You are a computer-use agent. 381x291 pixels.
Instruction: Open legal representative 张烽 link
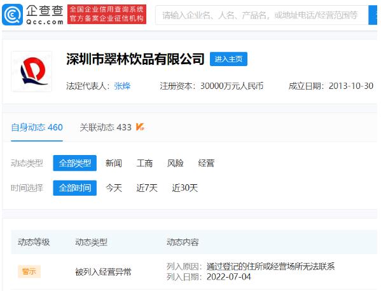coord(122,86)
